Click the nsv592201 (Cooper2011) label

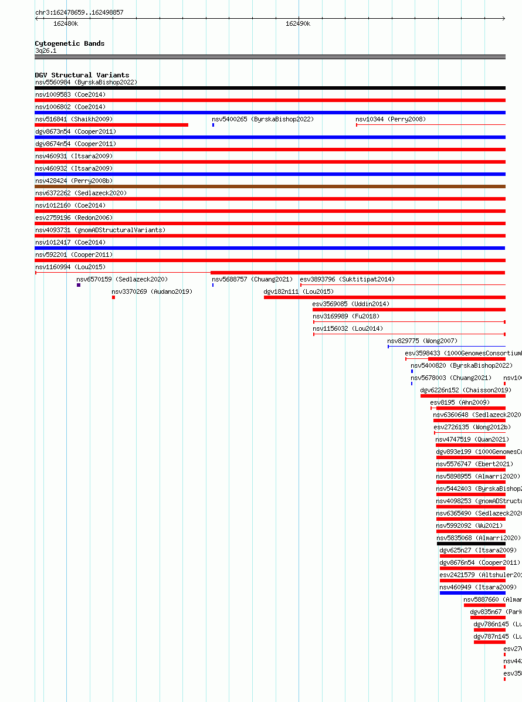point(74,255)
